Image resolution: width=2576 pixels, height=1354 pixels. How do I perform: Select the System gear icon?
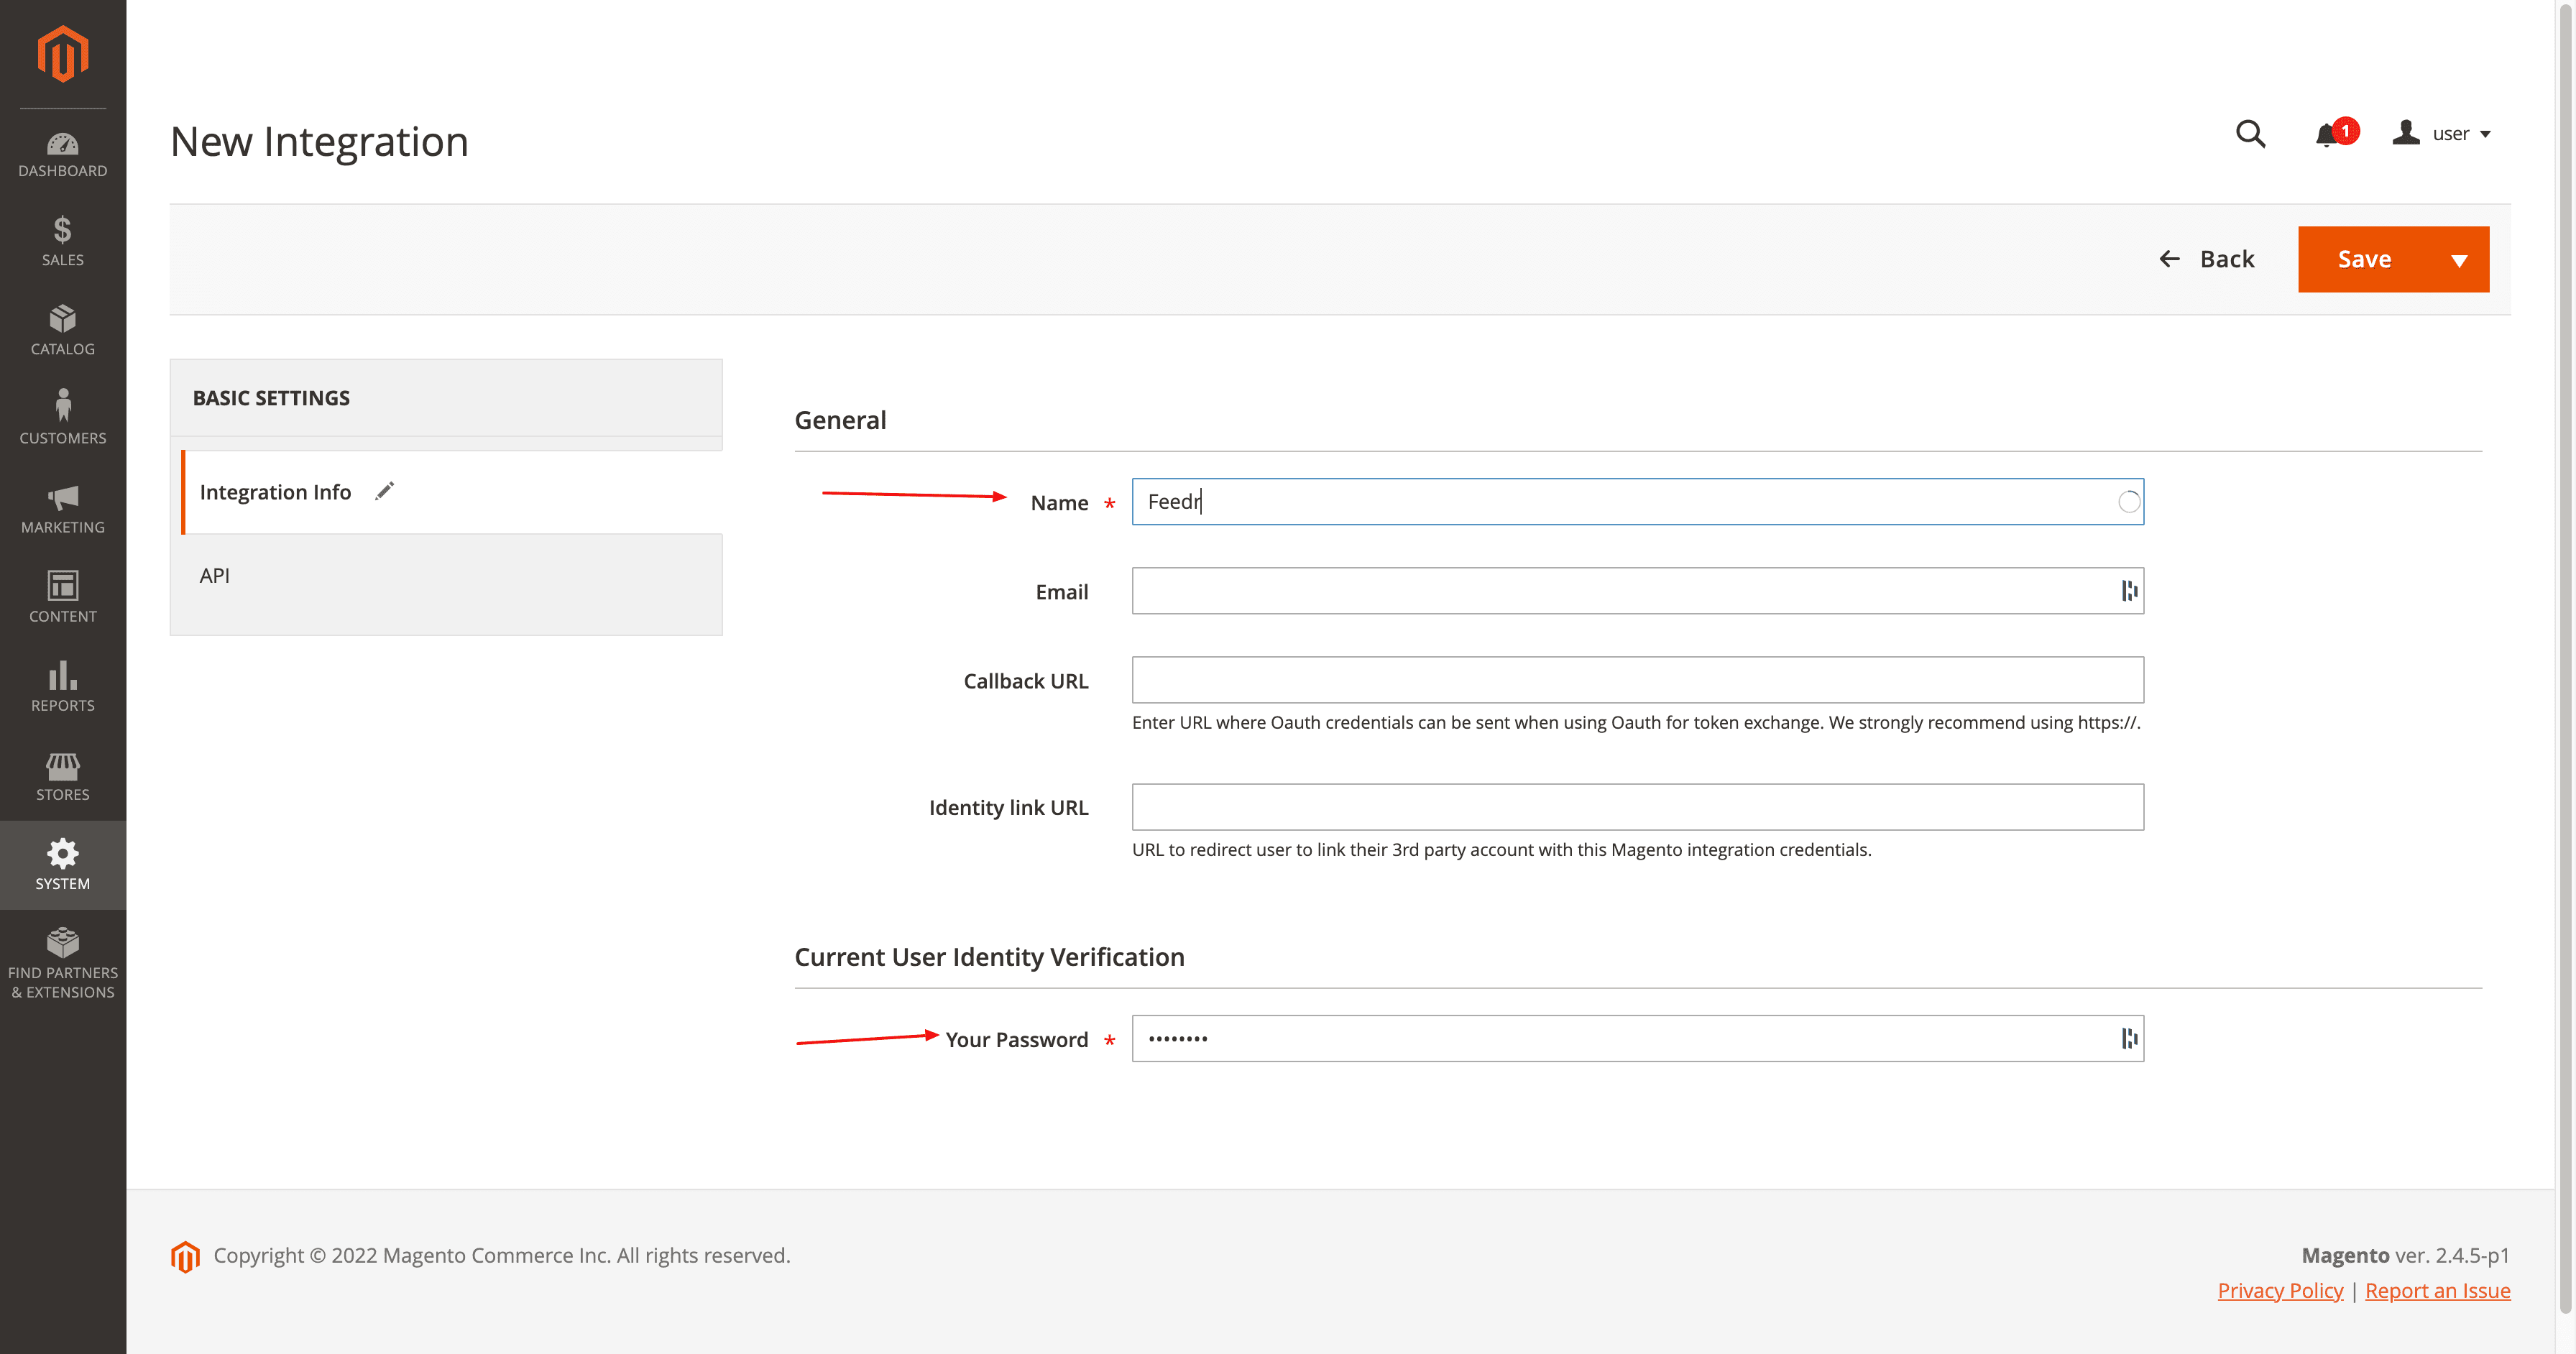[63, 864]
